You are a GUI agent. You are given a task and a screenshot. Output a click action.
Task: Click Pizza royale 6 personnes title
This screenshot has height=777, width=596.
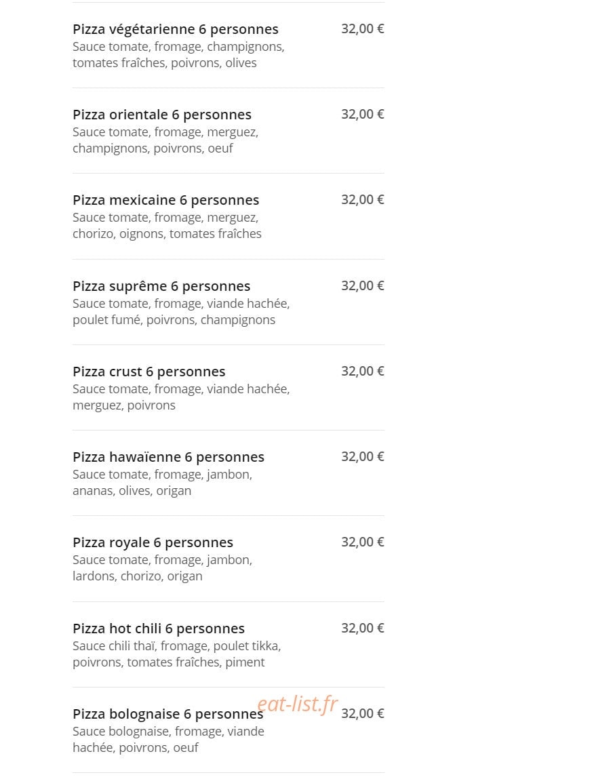153,542
